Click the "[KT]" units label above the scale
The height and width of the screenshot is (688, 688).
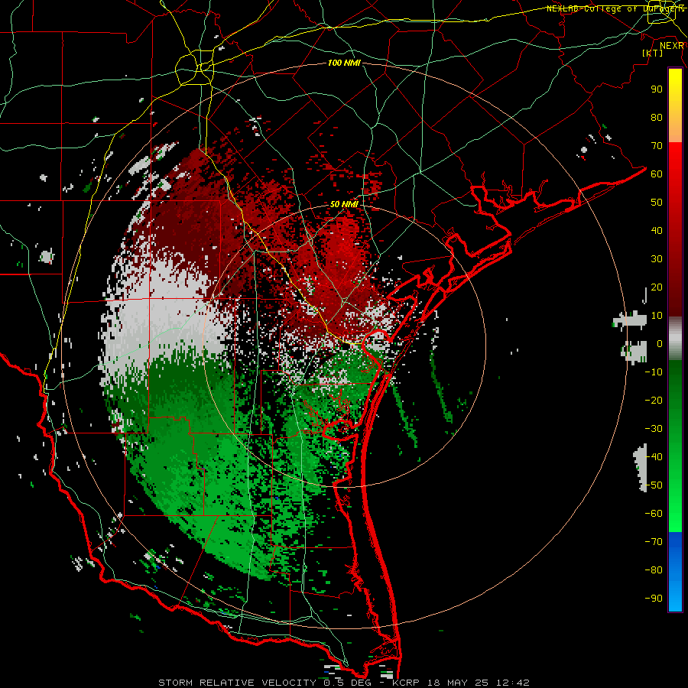(x=652, y=53)
